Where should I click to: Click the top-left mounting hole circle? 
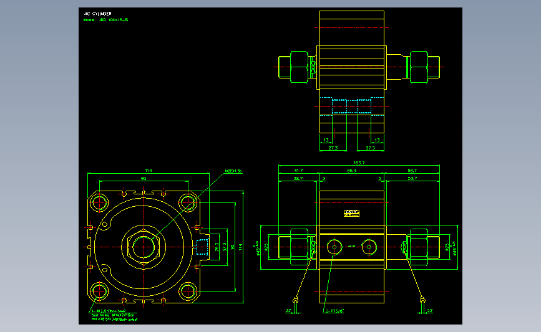pos(99,202)
